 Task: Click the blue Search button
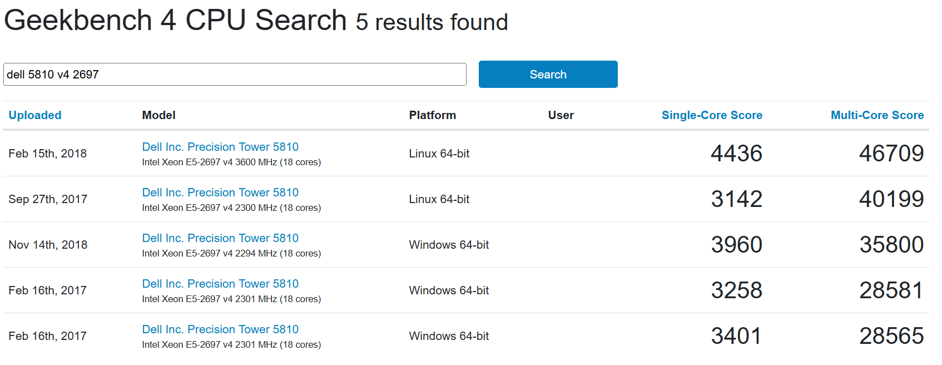pos(548,75)
